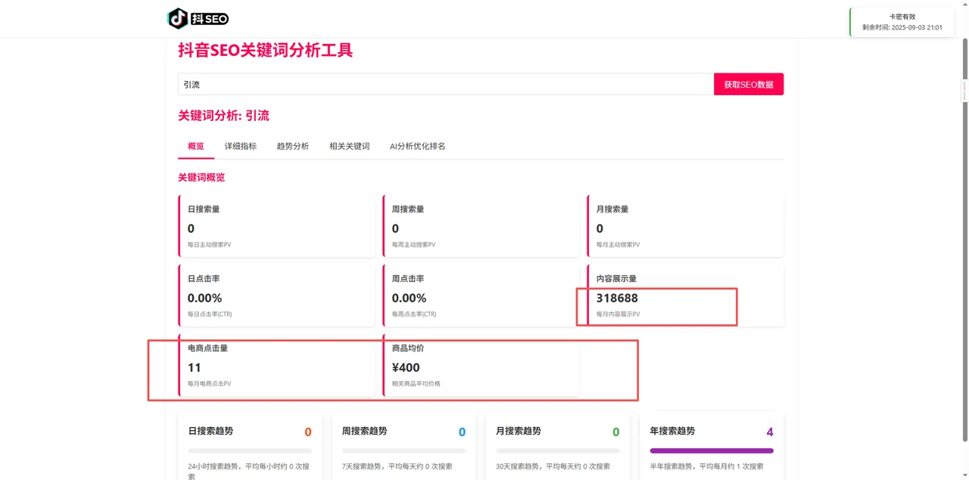The image size is (969, 480).
Task: Click the 每月内容展示PV caption
Action: [x=618, y=314]
